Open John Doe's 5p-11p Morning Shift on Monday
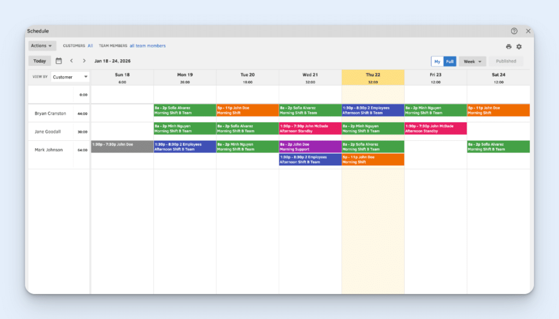Screen dimensions: 559x319 (247, 110)
